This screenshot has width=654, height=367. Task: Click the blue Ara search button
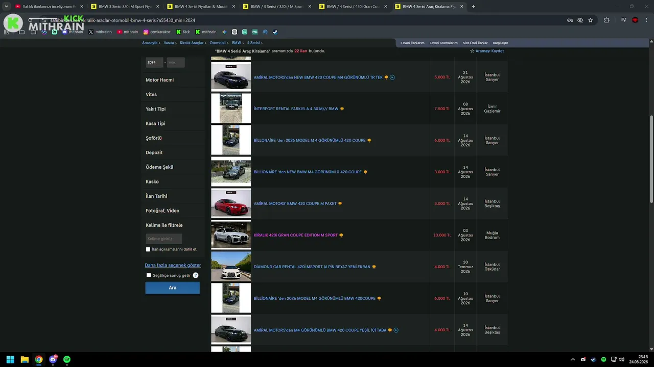[173, 287]
